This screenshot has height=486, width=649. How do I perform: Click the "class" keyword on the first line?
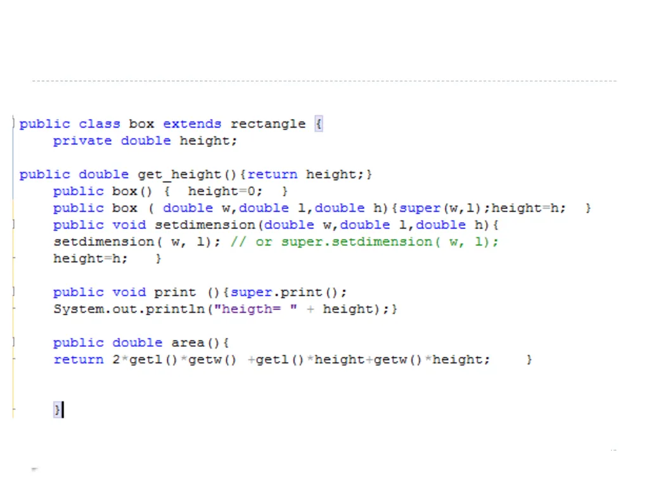pyautogui.click(x=100, y=124)
